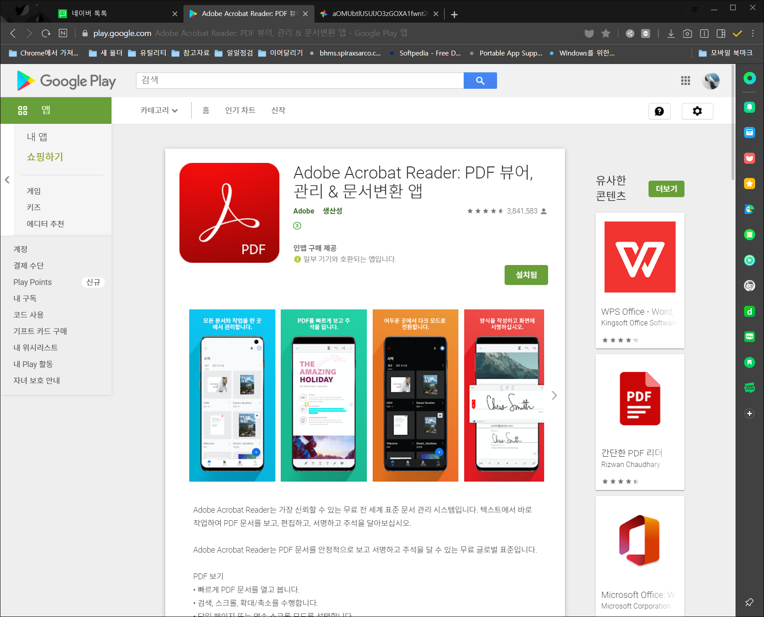764x617 pixels.
Task: Reload the current page
Action: [46, 33]
